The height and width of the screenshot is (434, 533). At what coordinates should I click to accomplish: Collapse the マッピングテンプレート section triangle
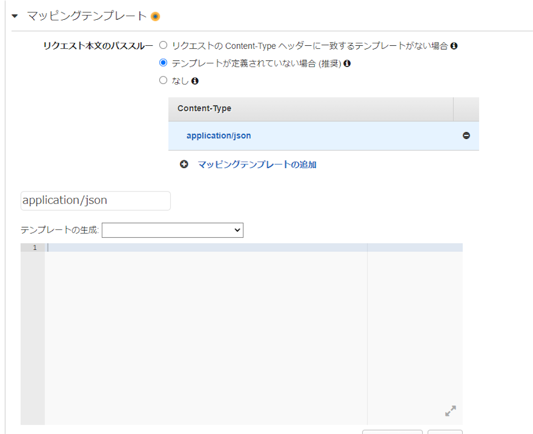[x=14, y=16]
